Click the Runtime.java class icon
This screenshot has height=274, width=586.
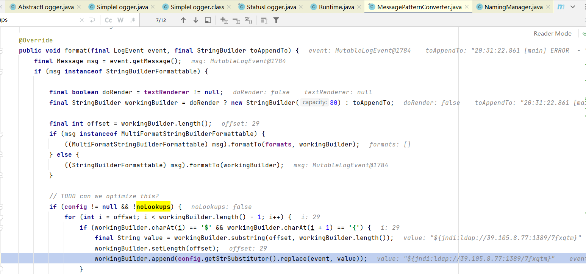tap(314, 7)
